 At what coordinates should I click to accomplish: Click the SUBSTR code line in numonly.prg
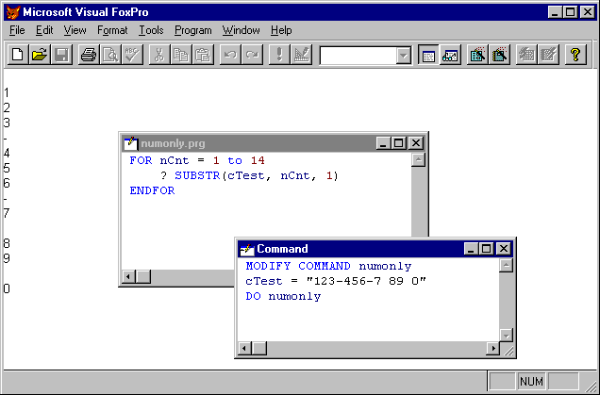(x=249, y=176)
